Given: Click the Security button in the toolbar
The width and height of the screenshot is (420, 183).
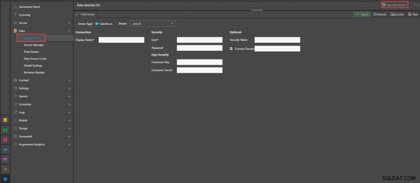Looking at the screenshot, I should pos(397,15).
